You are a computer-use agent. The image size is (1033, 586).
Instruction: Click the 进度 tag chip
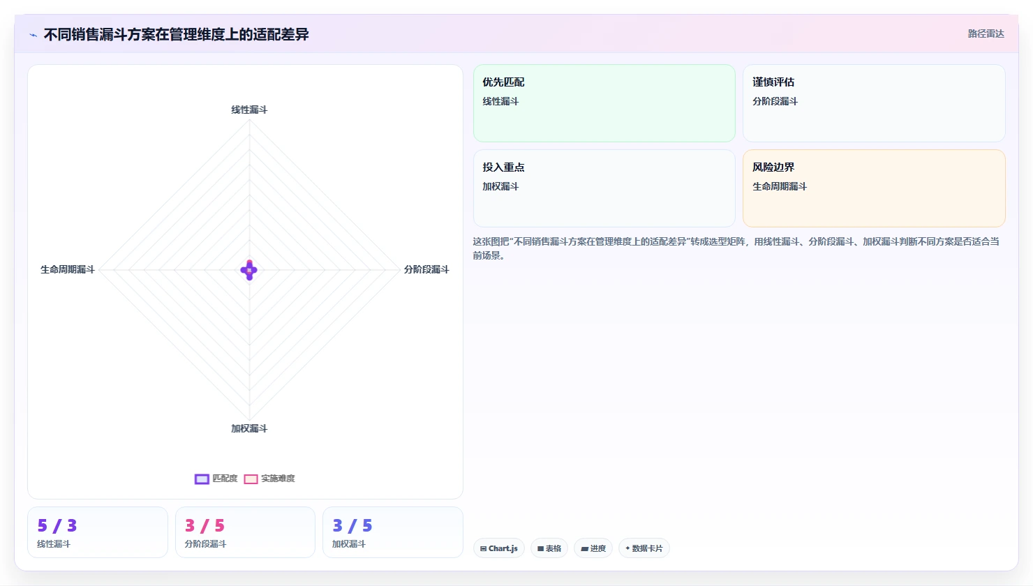[x=593, y=548]
